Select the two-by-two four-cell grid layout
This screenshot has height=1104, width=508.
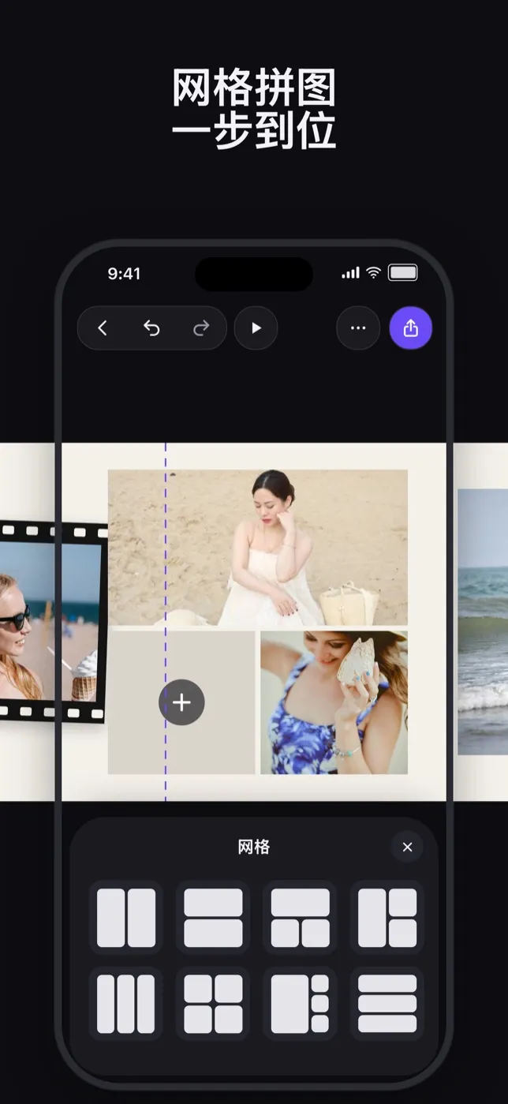(213, 1004)
